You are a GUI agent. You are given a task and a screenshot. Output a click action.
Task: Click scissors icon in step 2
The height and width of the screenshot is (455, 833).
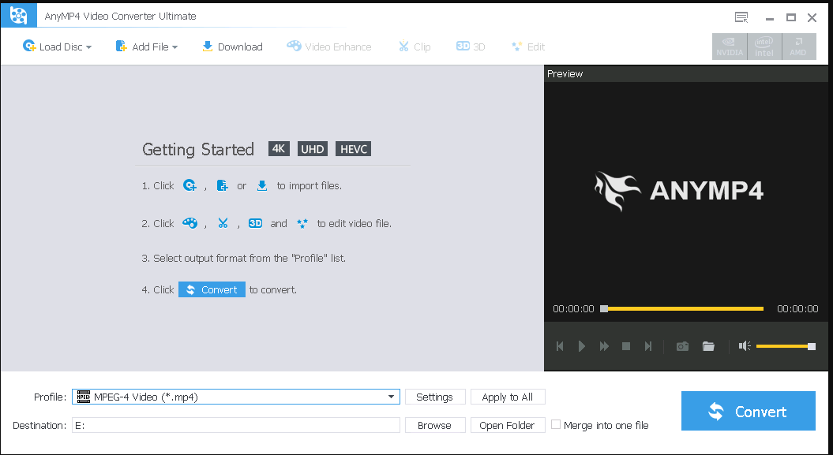point(223,223)
